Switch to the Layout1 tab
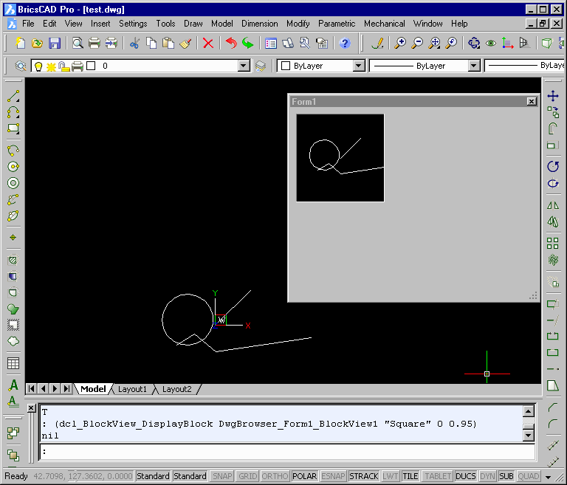The height and width of the screenshot is (485, 567). click(x=132, y=389)
